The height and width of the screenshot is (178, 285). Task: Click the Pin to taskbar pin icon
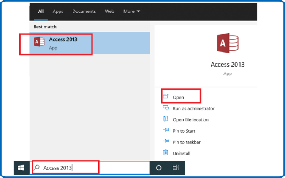click(166, 141)
